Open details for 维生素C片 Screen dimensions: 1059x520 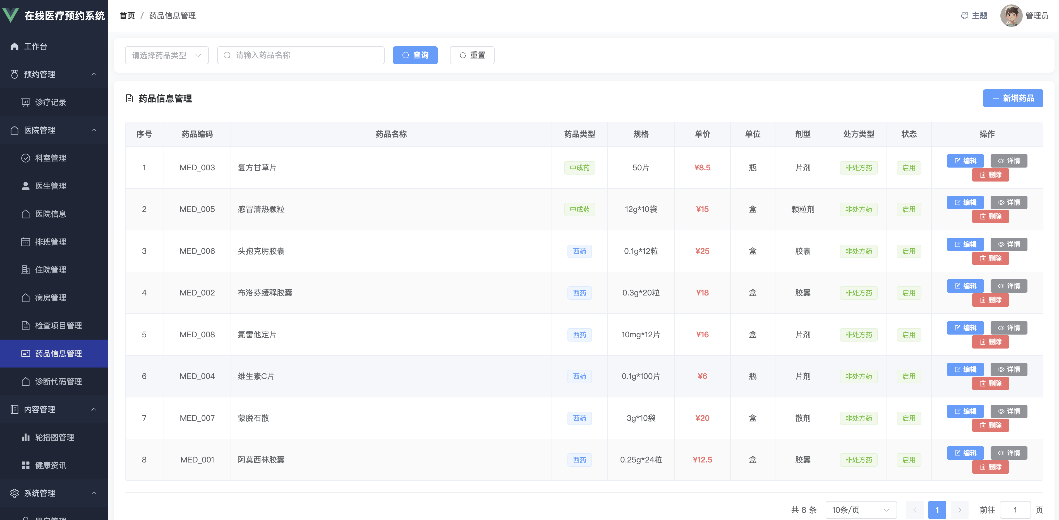coord(1008,369)
